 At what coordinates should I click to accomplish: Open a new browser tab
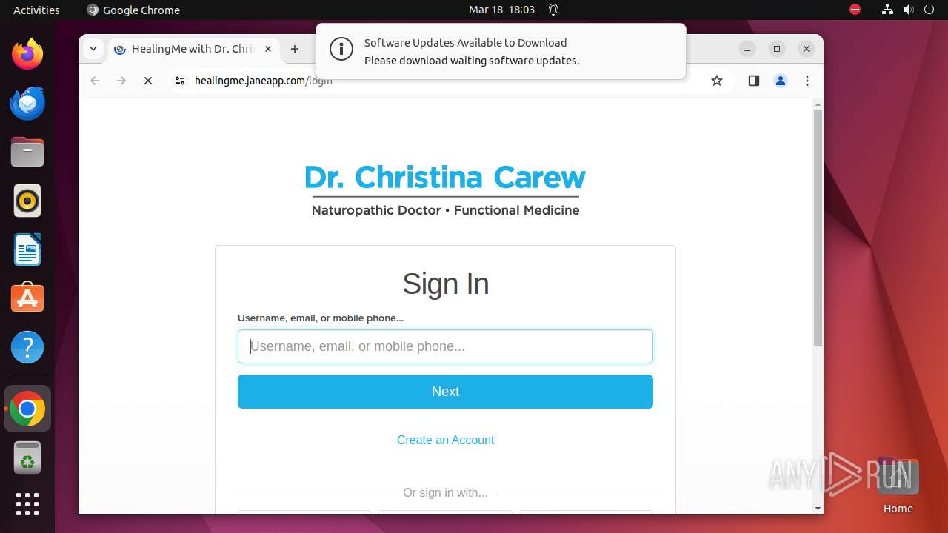coord(295,49)
